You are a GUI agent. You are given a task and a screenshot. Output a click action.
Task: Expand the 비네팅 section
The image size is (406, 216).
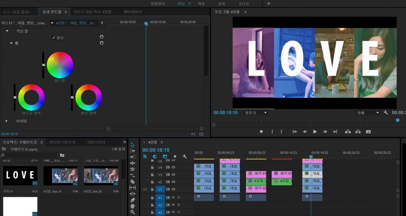tap(6, 121)
